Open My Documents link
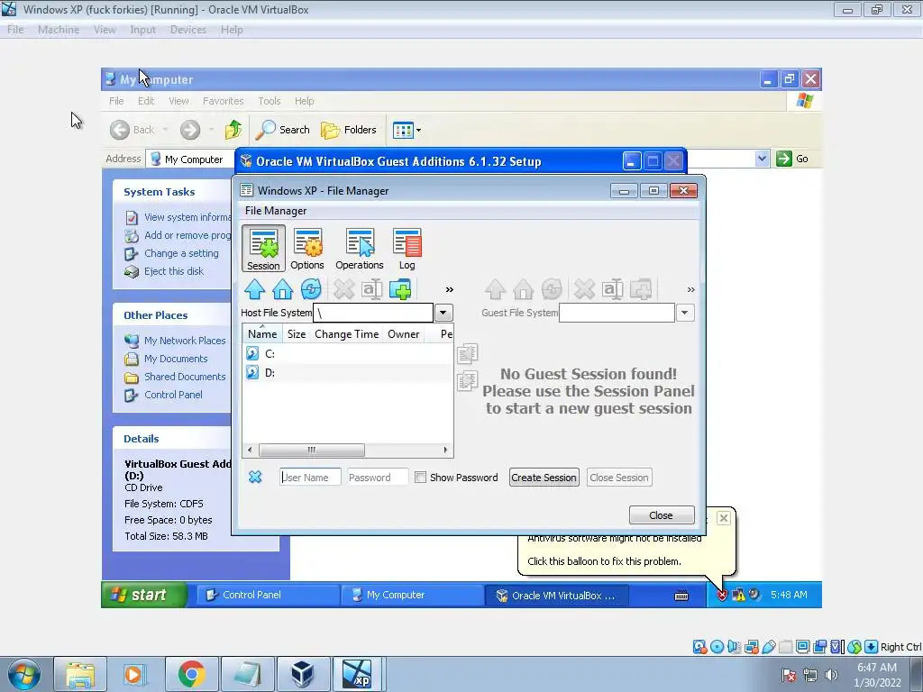 [x=176, y=359]
